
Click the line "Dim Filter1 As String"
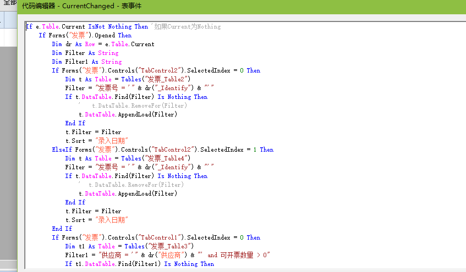(87, 62)
